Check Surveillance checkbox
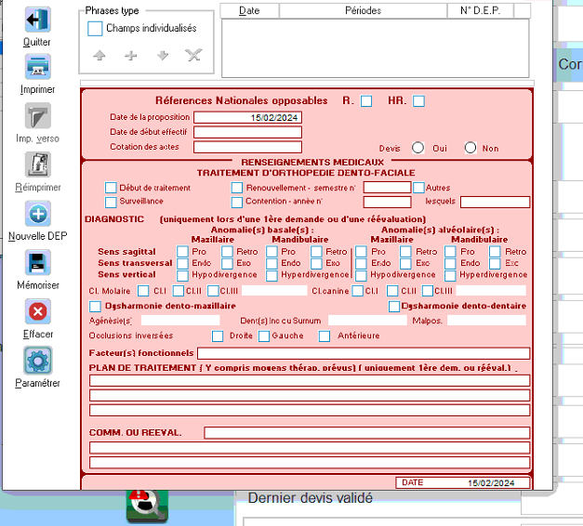Screen dimensions: 583x526 tap(111, 203)
